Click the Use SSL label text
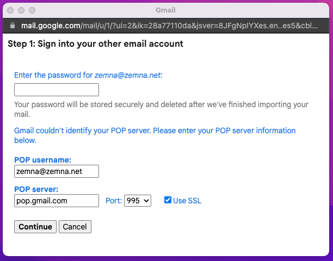Screen dimensions: 333x261 coord(187,201)
